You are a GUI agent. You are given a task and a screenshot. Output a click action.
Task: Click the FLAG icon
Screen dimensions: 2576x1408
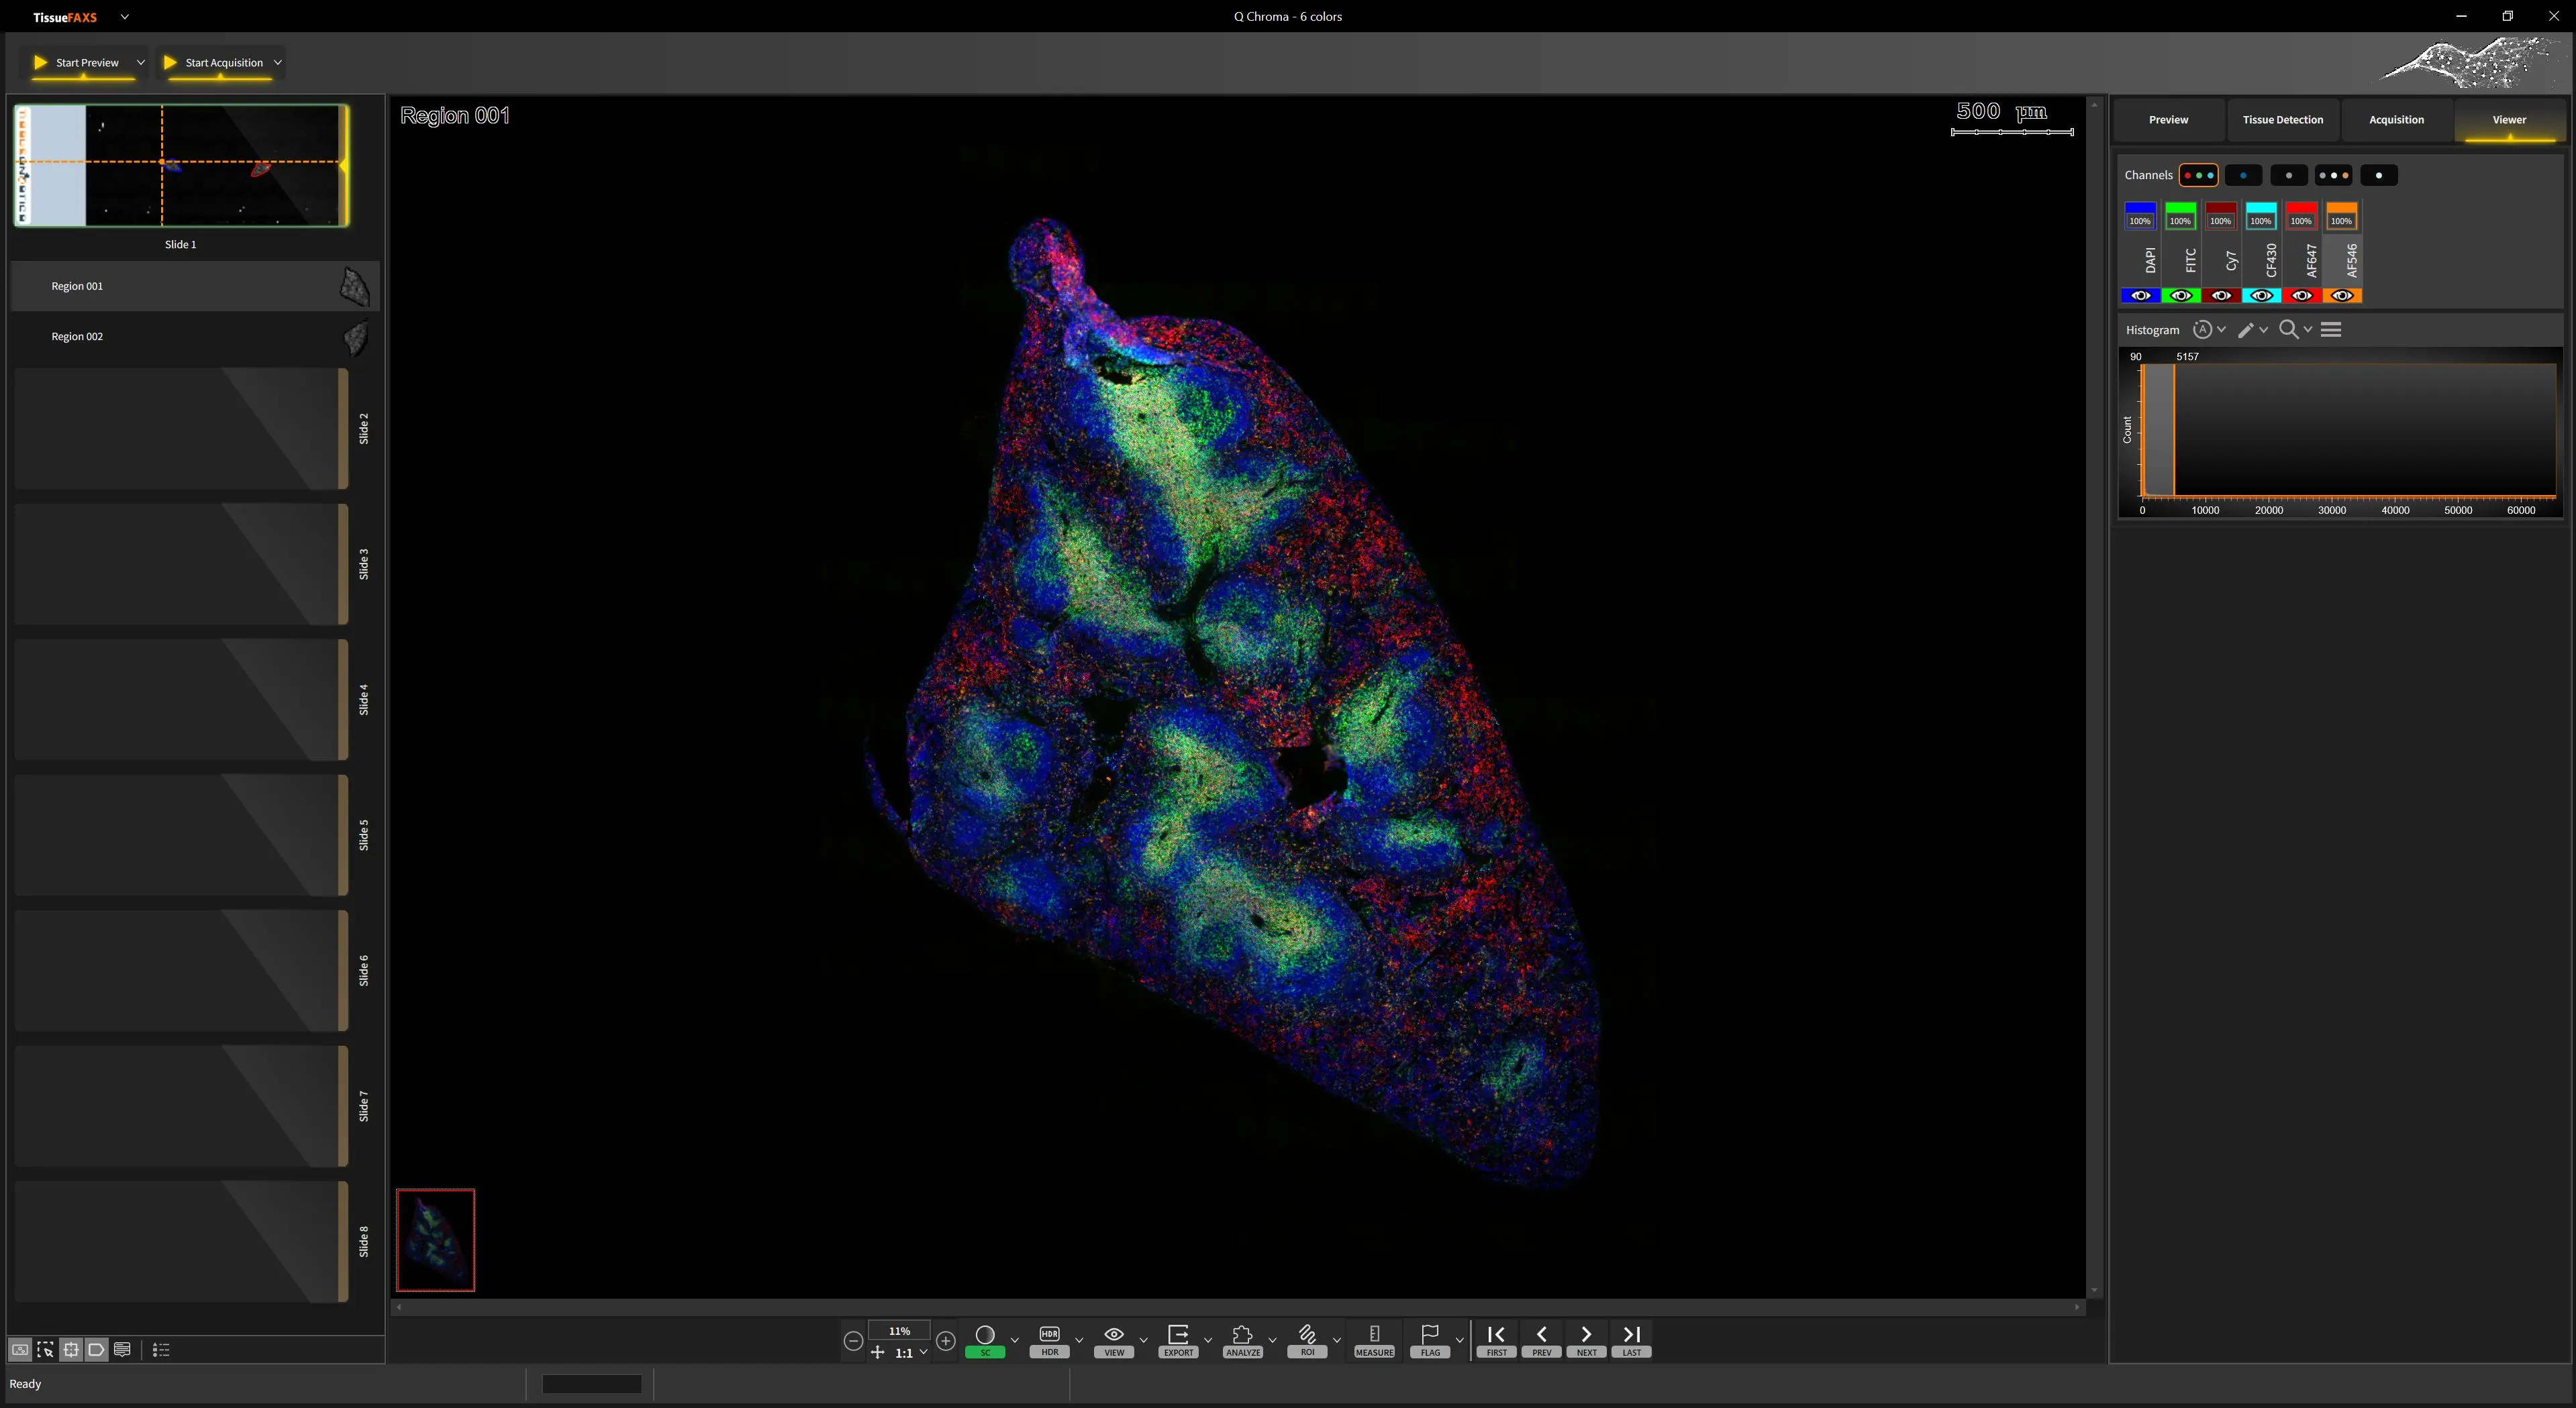click(1430, 1335)
